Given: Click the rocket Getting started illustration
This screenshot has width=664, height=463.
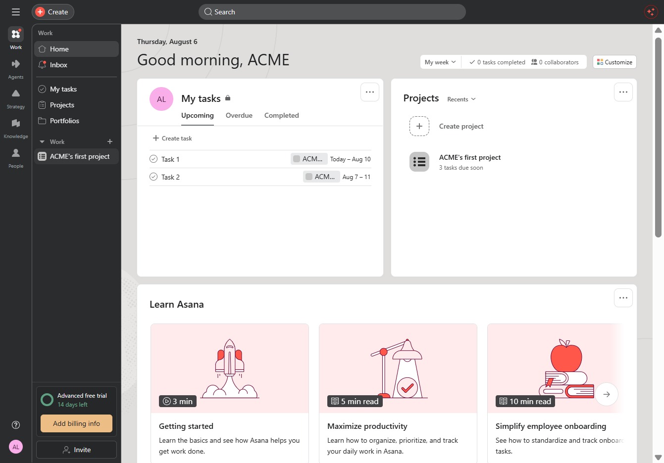Looking at the screenshot, I should point(230,369).
